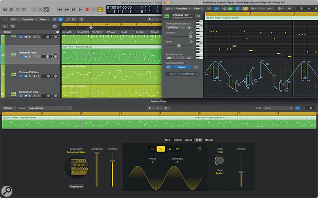Toggle Piano Roll catch playhead button
This screenshot has height=198, width=318.
[x=237, y=9]
